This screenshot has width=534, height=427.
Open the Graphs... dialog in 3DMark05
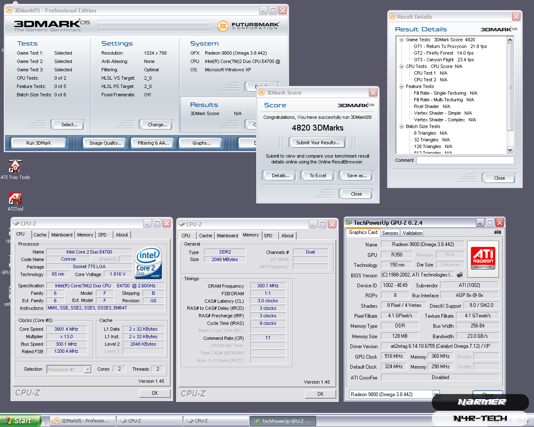[202, 143]
